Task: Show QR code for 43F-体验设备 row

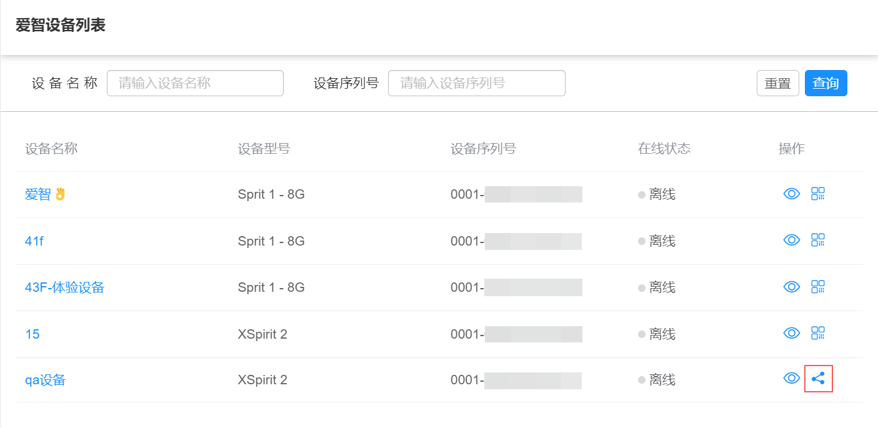Action: pyautogui.click(x=818, y=287)
